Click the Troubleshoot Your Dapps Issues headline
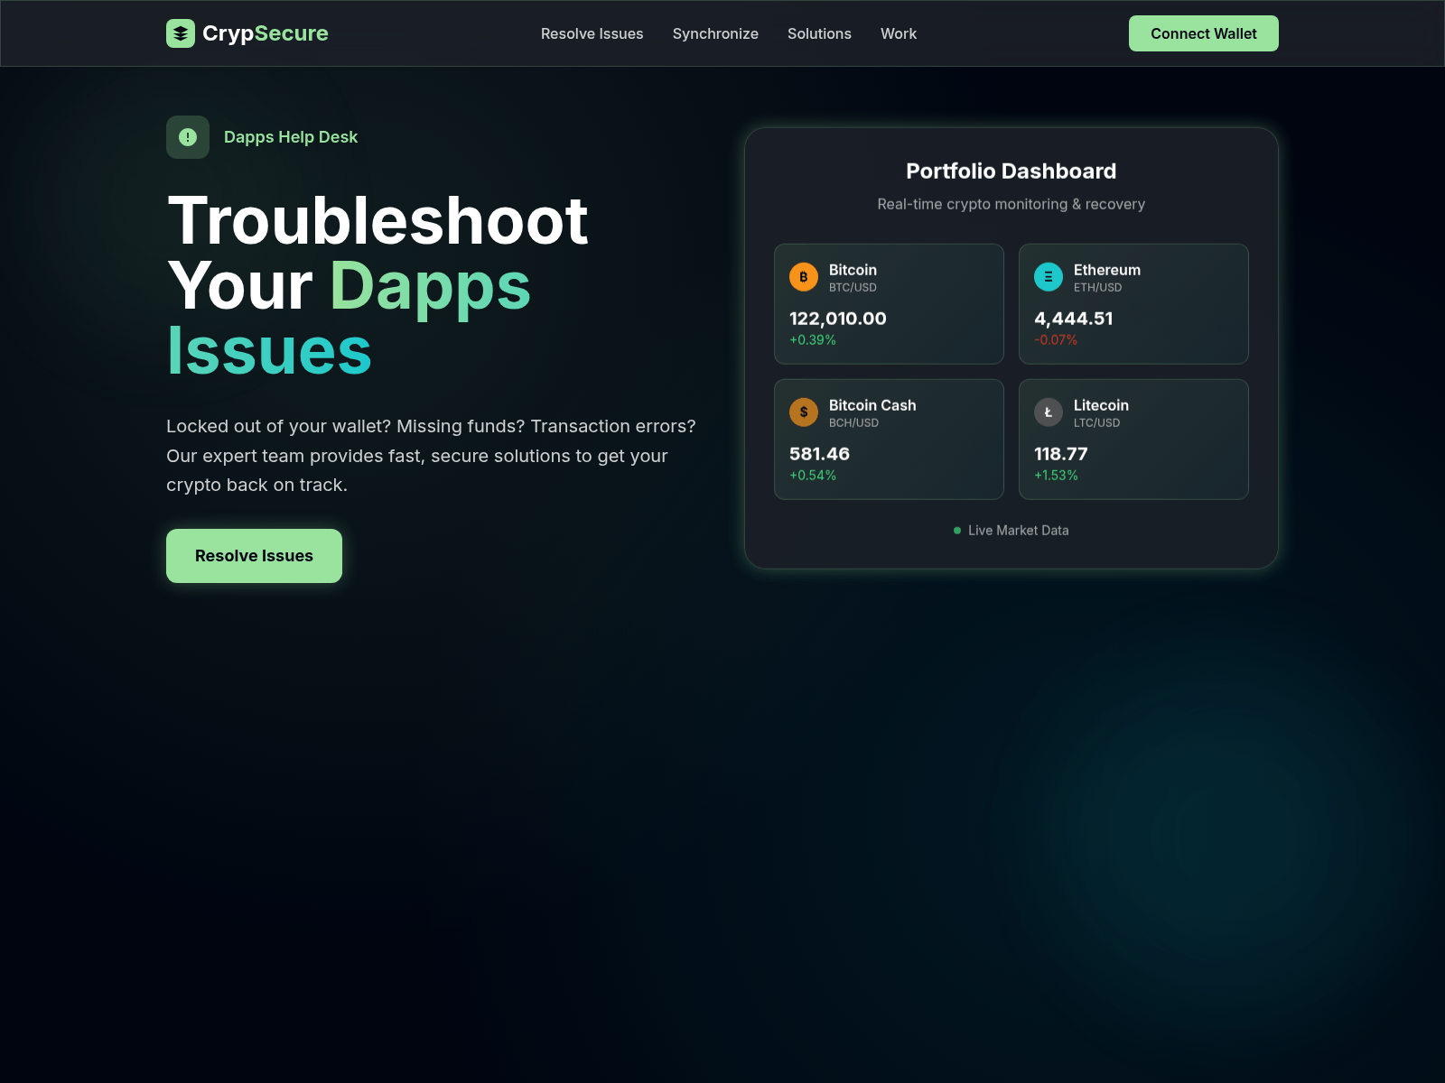 378,285
